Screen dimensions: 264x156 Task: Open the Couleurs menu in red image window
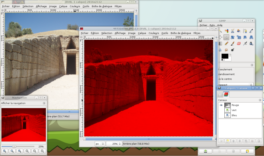coord(154,33)
